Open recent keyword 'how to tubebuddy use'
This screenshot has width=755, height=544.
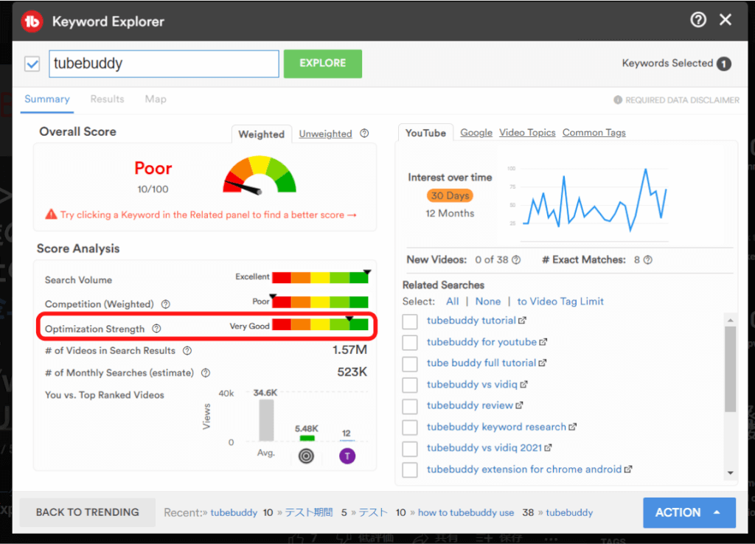click(466, 512)
